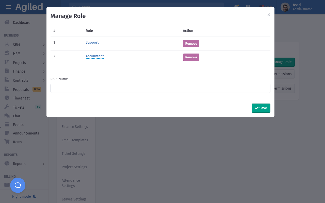Click the Tickets wrench icon
This screenshot has width=325, height=203.
[x=7, y=107]
